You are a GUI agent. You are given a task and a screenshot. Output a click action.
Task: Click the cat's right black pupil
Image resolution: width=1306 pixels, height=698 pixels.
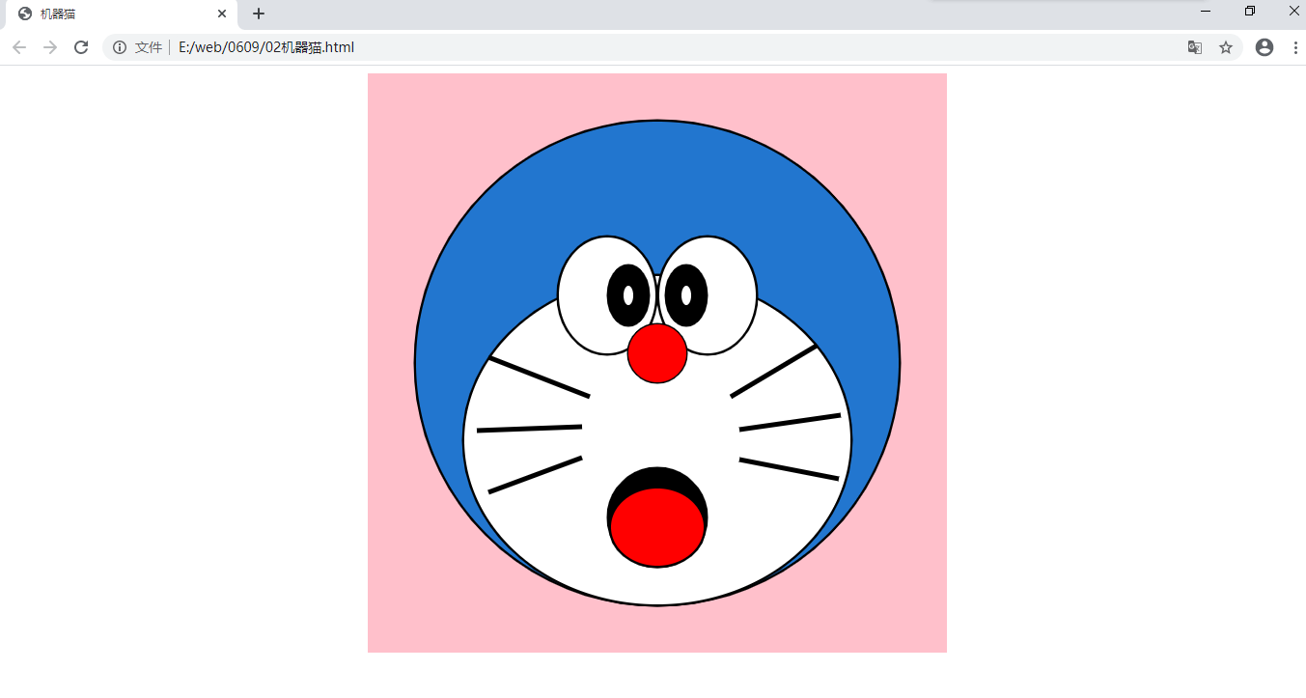tap(686, 295)
